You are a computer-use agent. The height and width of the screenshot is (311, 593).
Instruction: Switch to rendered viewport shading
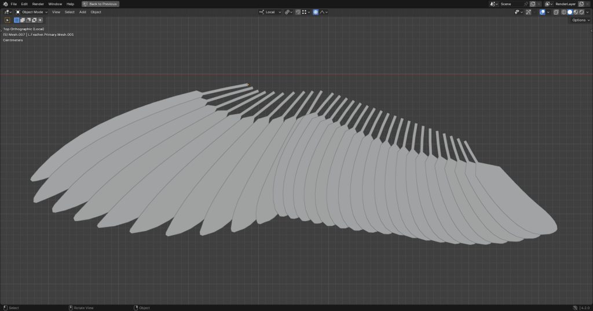tap(581, 12)
